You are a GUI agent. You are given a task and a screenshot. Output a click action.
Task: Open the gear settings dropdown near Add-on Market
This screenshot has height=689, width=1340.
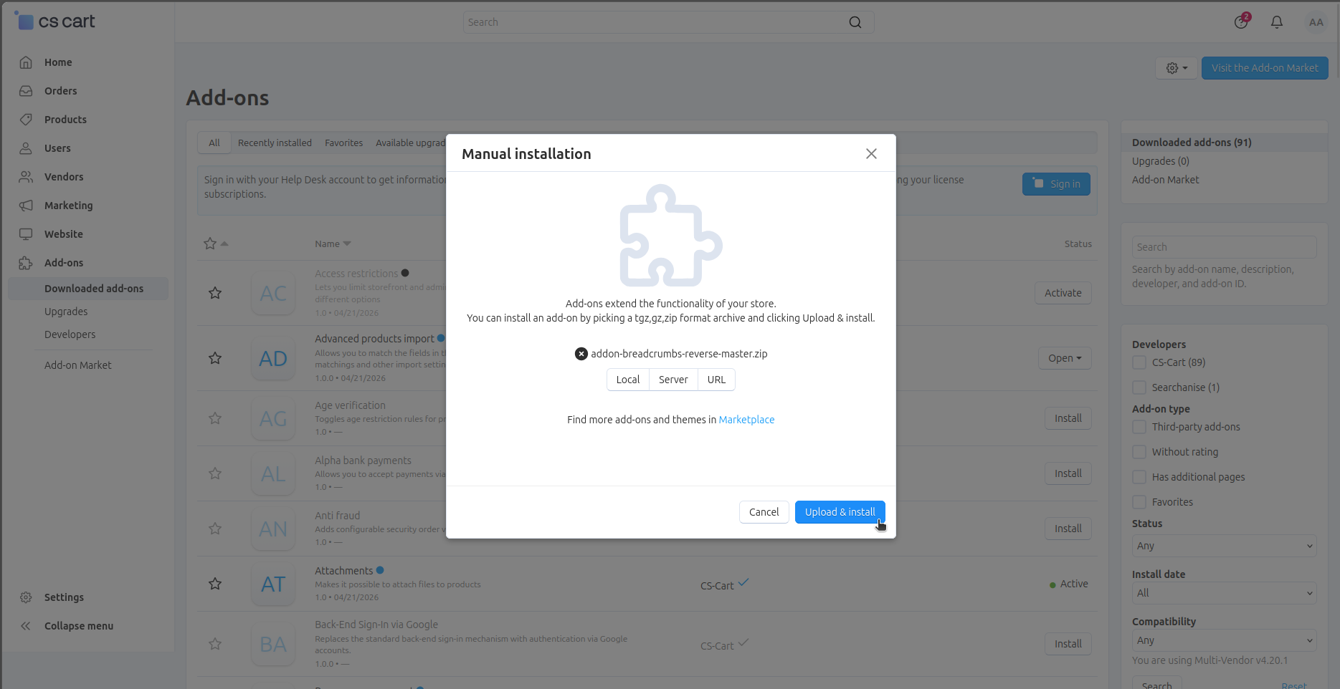[1177, 68]
